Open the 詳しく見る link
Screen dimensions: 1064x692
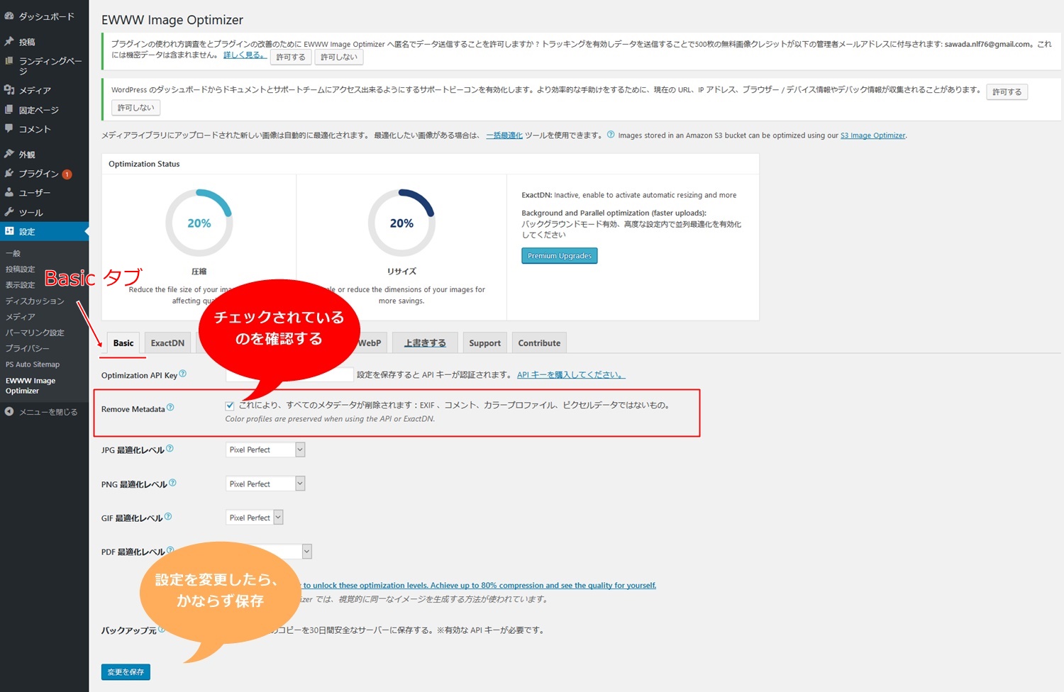[245, 55]
